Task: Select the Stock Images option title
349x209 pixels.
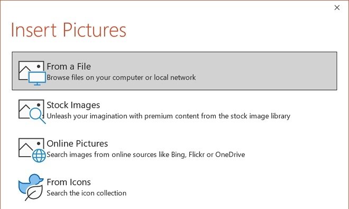Action: 73,105
